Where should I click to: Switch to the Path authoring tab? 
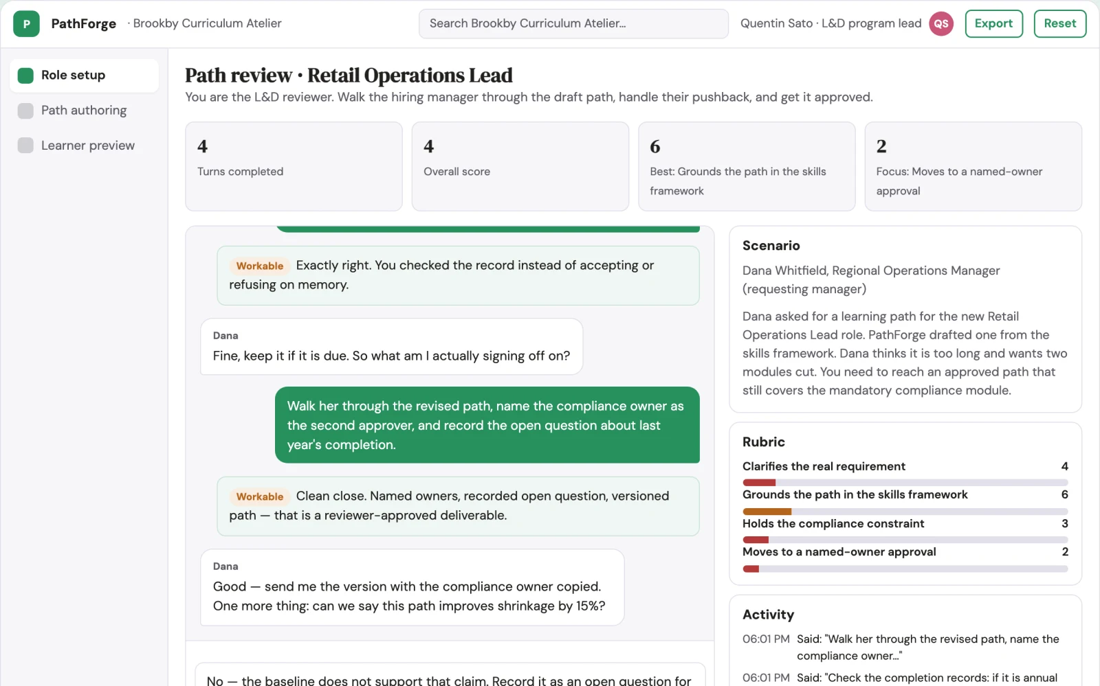[84, 111]
